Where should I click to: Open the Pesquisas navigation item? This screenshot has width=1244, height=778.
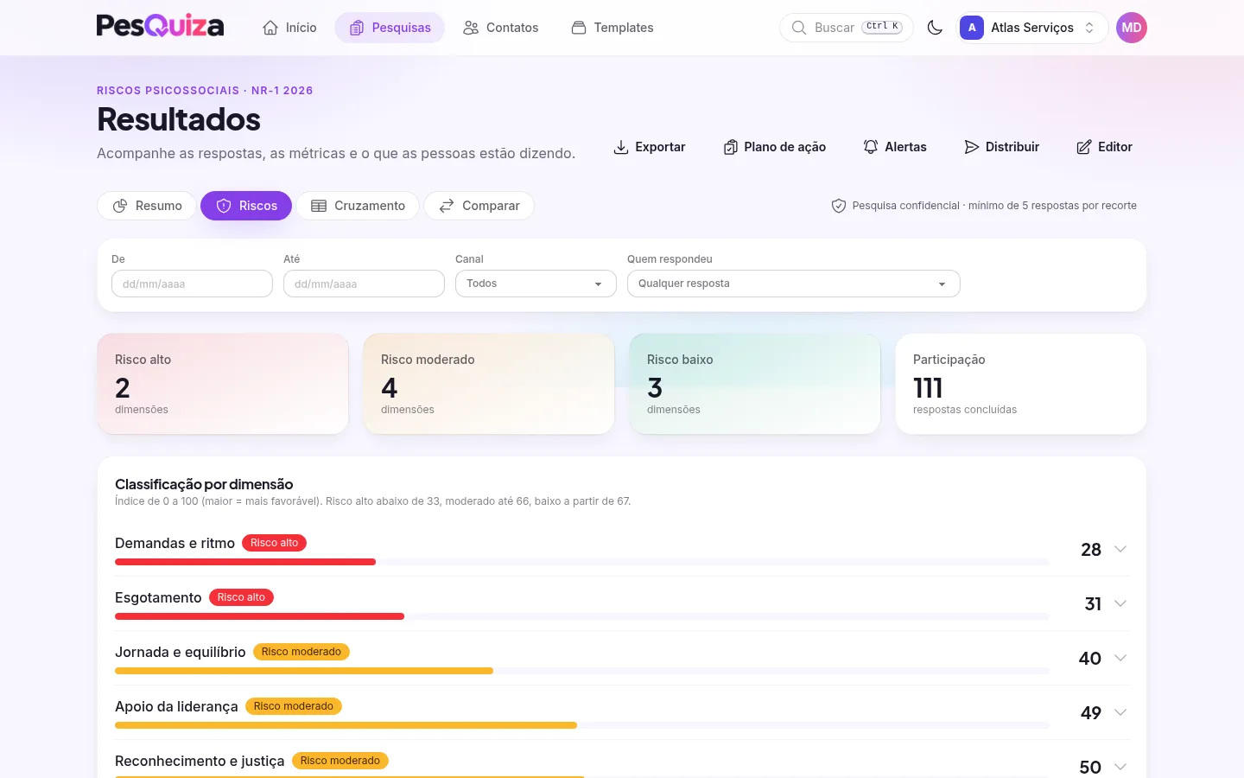pyautogui.click(x=390, y=28)
